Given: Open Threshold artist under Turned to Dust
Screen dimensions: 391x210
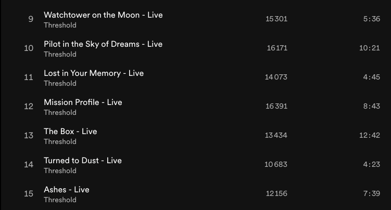Looking at the screenshot, I should pyautogui.click(x=60, y=170).
